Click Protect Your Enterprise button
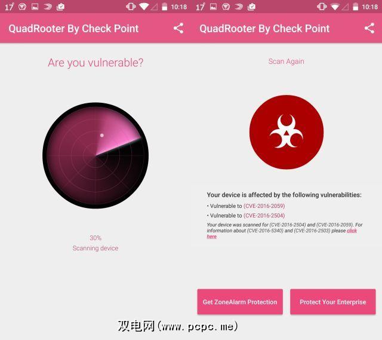Viewport: 382px width, 340px height. (333, 302)
